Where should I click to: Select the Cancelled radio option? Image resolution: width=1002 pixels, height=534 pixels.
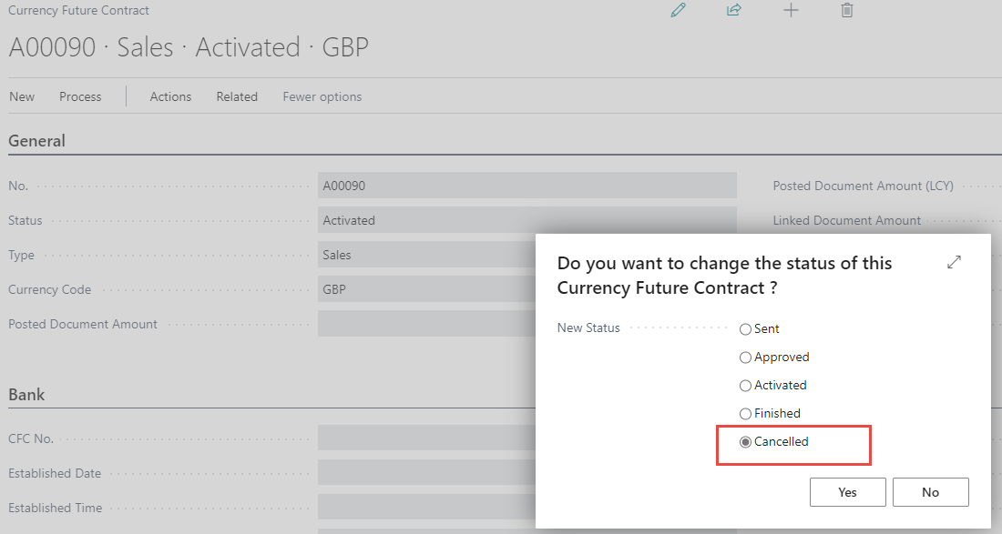pyautogui.click(x=746, y=442)
